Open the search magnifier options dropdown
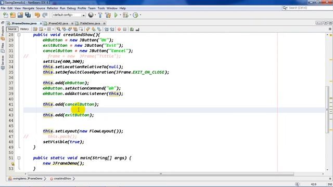The width and height of the screenshot is (333, 187). (285, 8)
